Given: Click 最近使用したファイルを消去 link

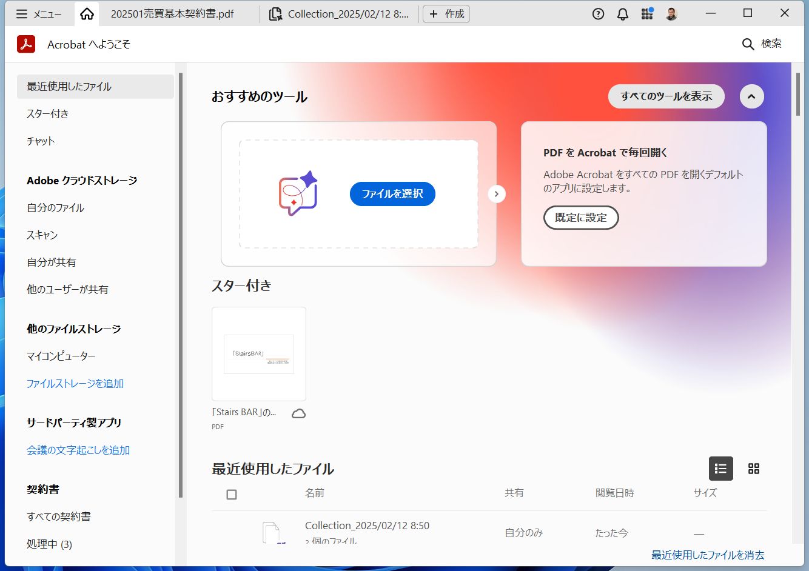Looking at the screenshot, I should (708, 555).
